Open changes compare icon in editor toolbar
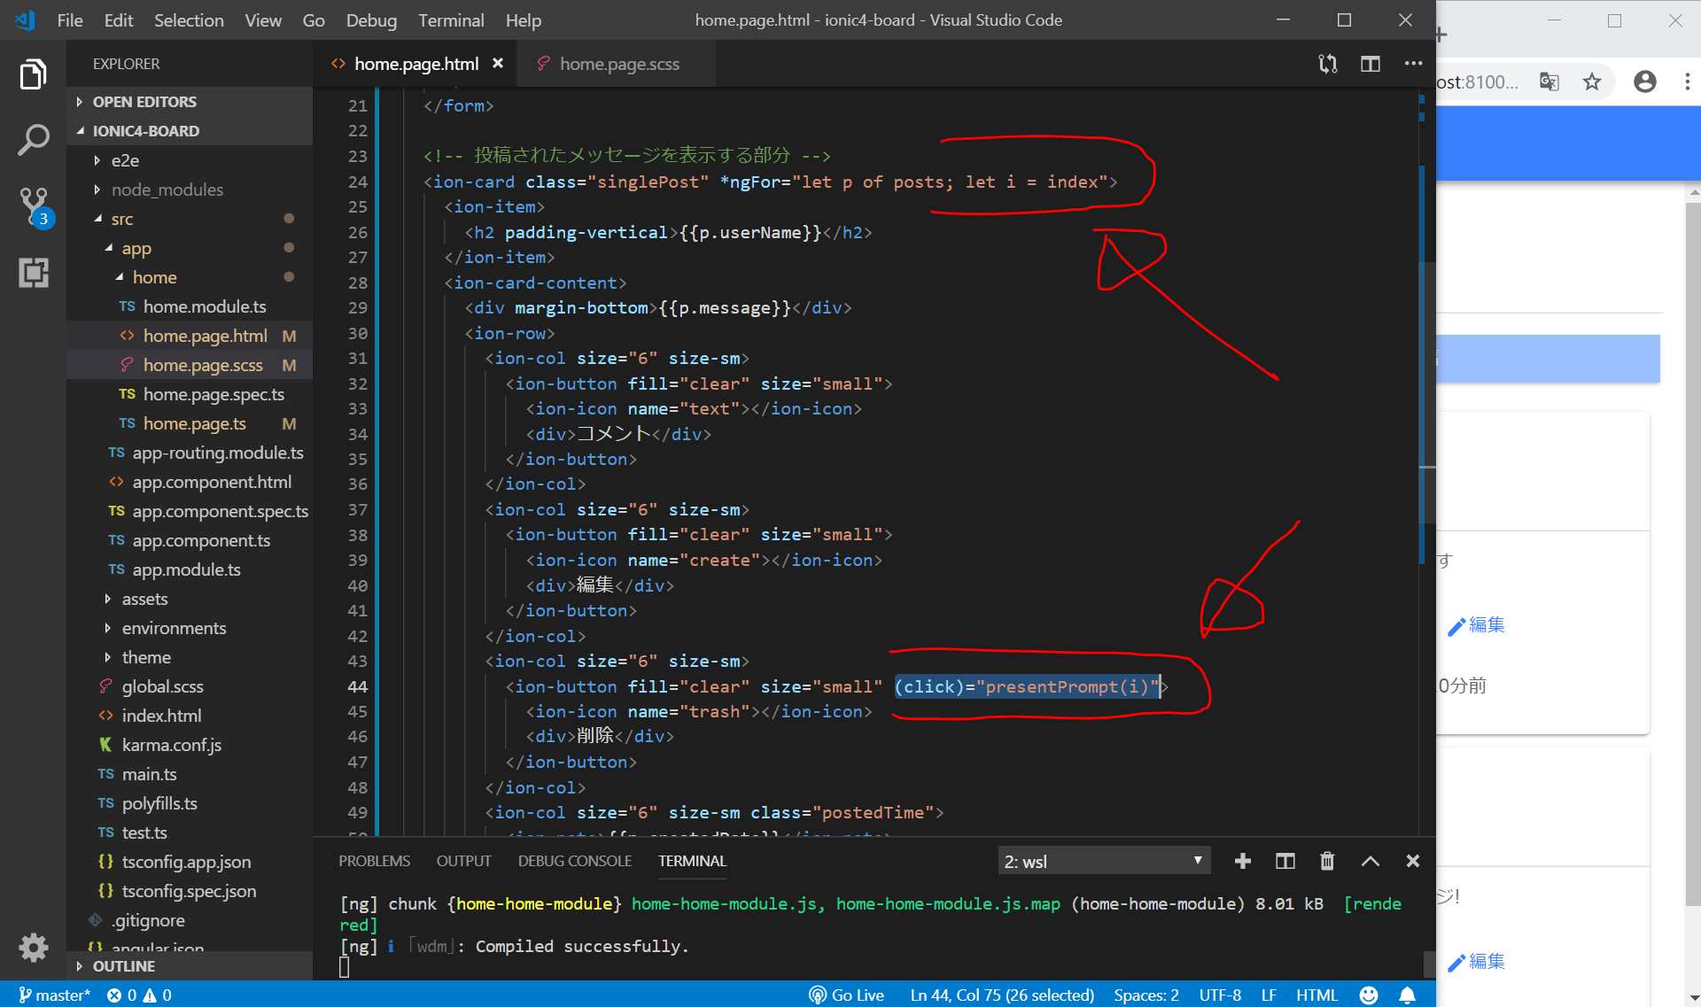 tap(1327, 64)
